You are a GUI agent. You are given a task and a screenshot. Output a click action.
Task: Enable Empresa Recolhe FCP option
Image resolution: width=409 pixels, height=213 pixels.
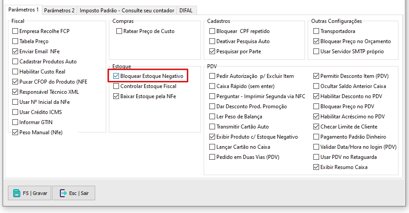(x=15, y=31)
